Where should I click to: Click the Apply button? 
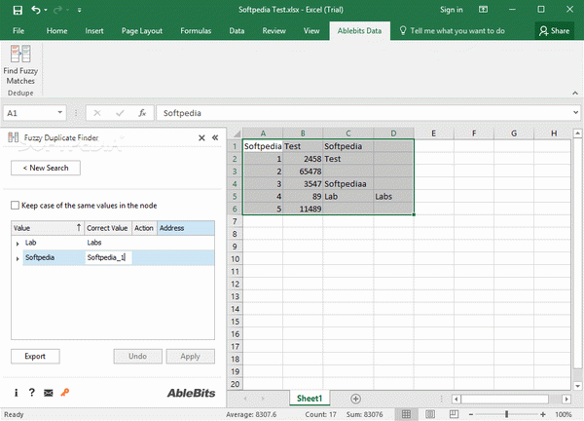[x=191, y=356]
